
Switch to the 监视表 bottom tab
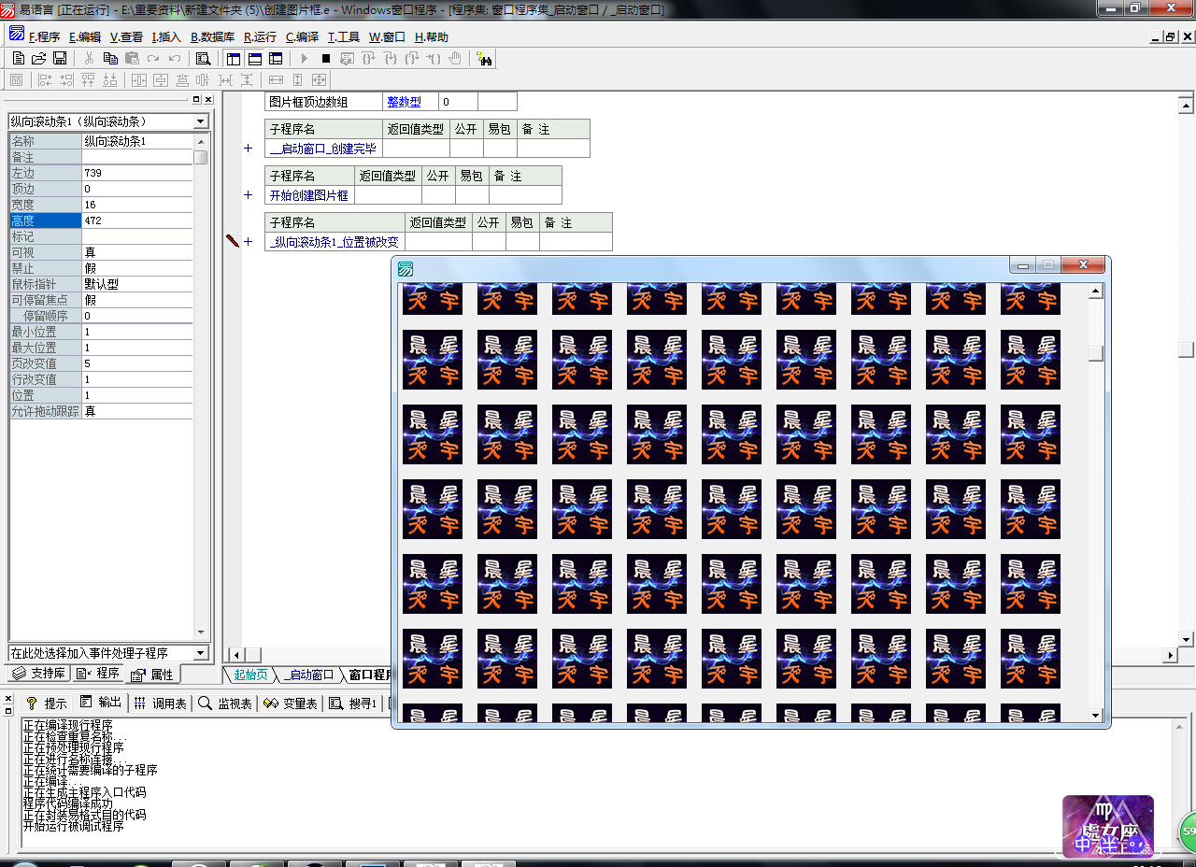pyautogui.click(x=225, y=703)
